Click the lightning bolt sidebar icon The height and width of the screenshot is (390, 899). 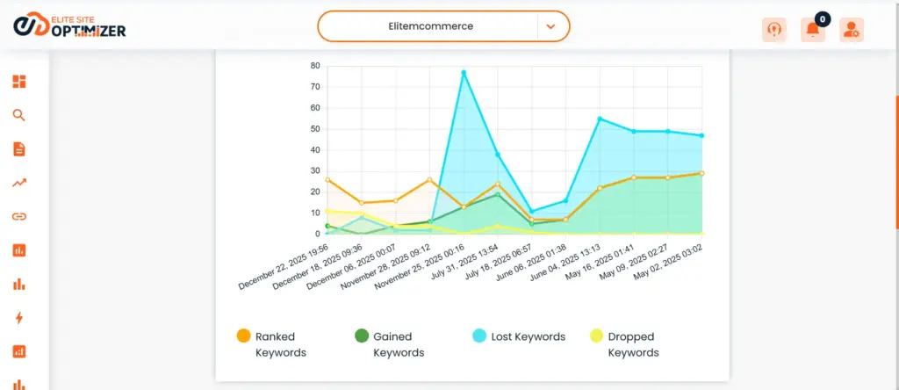click(x=19, y=317)
